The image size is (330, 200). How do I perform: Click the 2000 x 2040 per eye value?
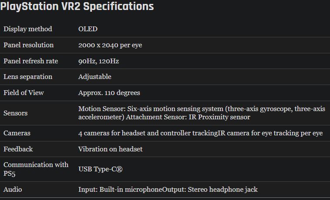pyautogui.click(x=110, y=45)
